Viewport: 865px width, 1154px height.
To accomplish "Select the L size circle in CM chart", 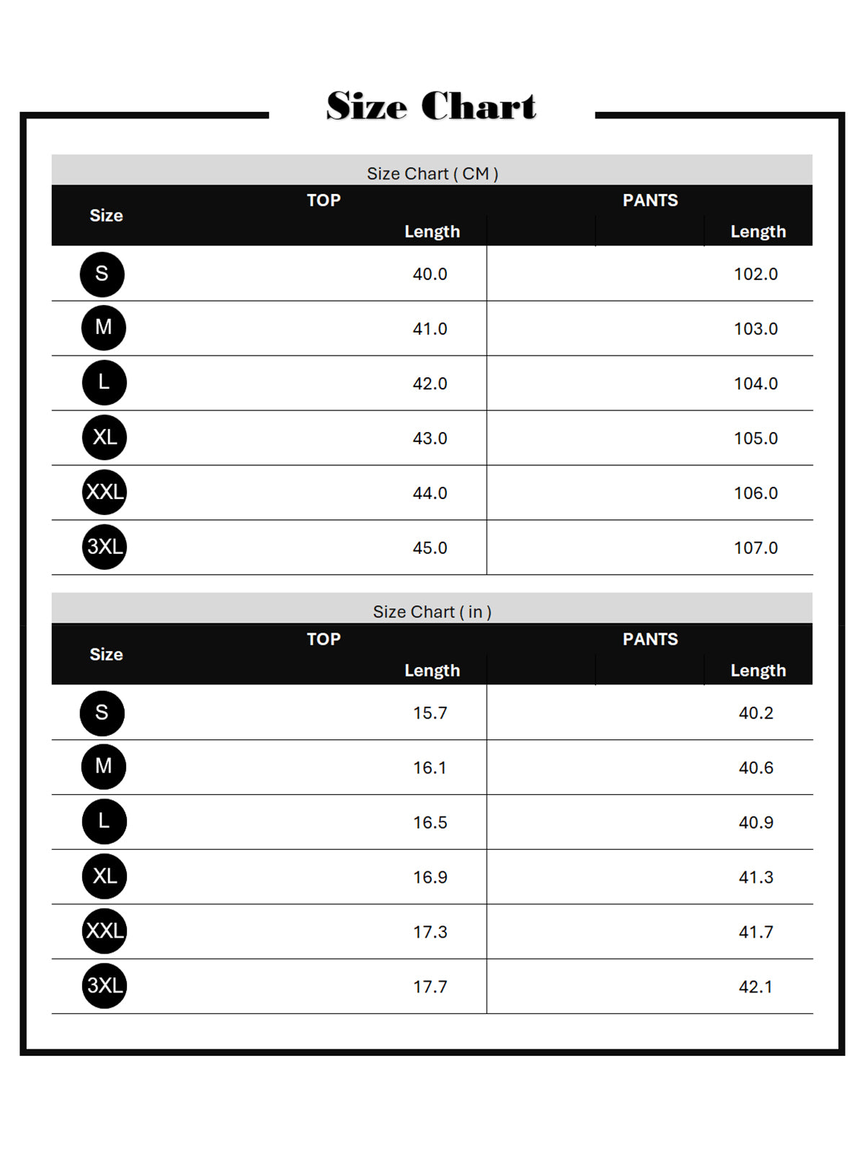I will click(x=105, y=382).
